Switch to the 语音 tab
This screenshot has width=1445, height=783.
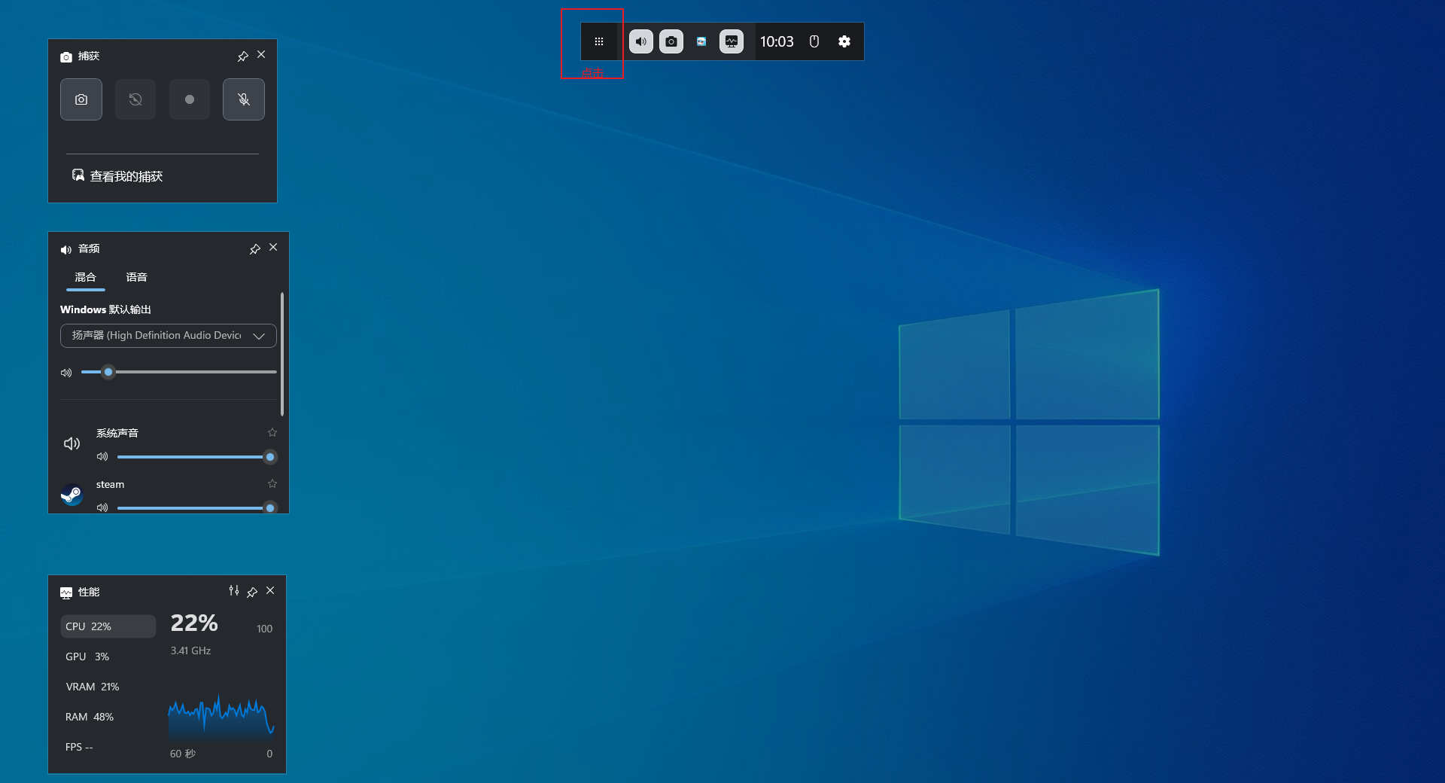point(136,277)
